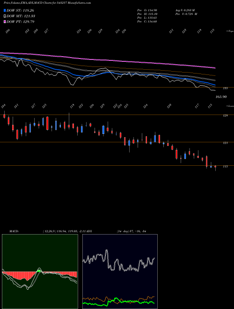Image resolution: width=234 pixels, height=309 pixels.
Task: Click the white DOW MT legend swatch
Action: point(5,16)
